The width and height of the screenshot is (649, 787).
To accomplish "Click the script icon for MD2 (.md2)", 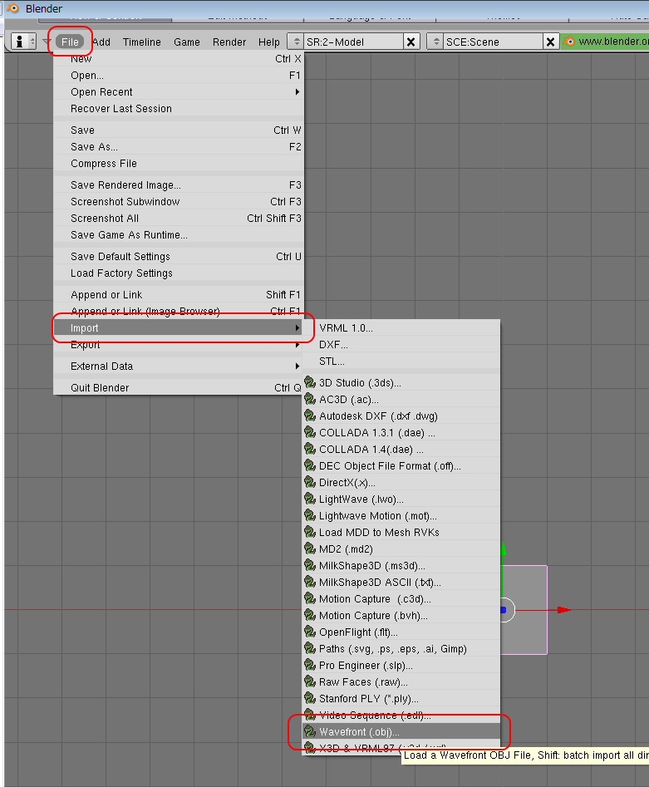I will coord(310,548).
